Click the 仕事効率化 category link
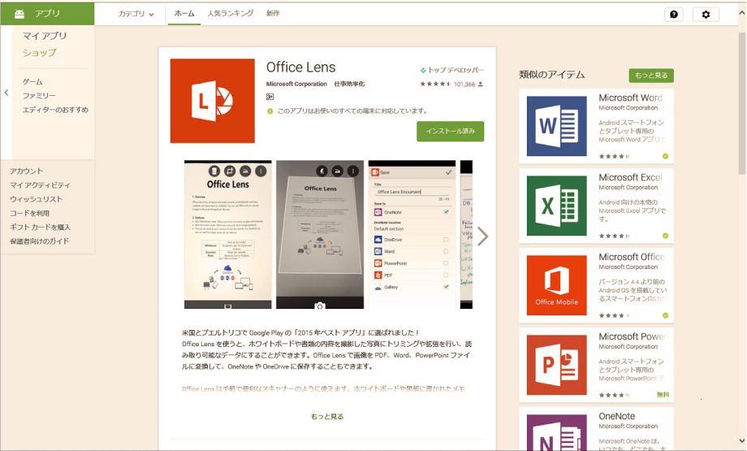This screenshot has height=451, width=747. click(x=349, y=84)
